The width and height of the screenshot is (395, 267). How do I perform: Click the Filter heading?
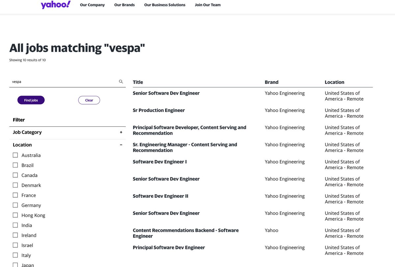(x=19, y=120)
